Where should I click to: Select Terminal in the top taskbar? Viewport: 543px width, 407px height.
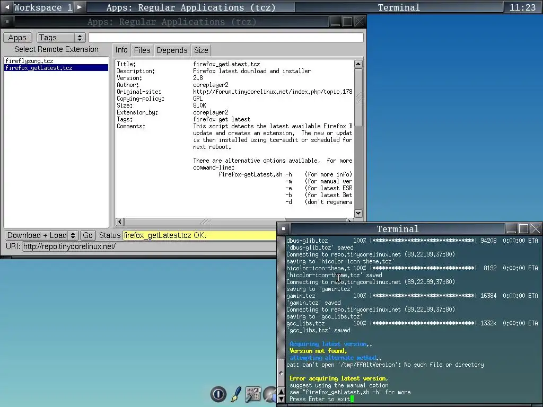pyautogui.click(x=399, y=7)
